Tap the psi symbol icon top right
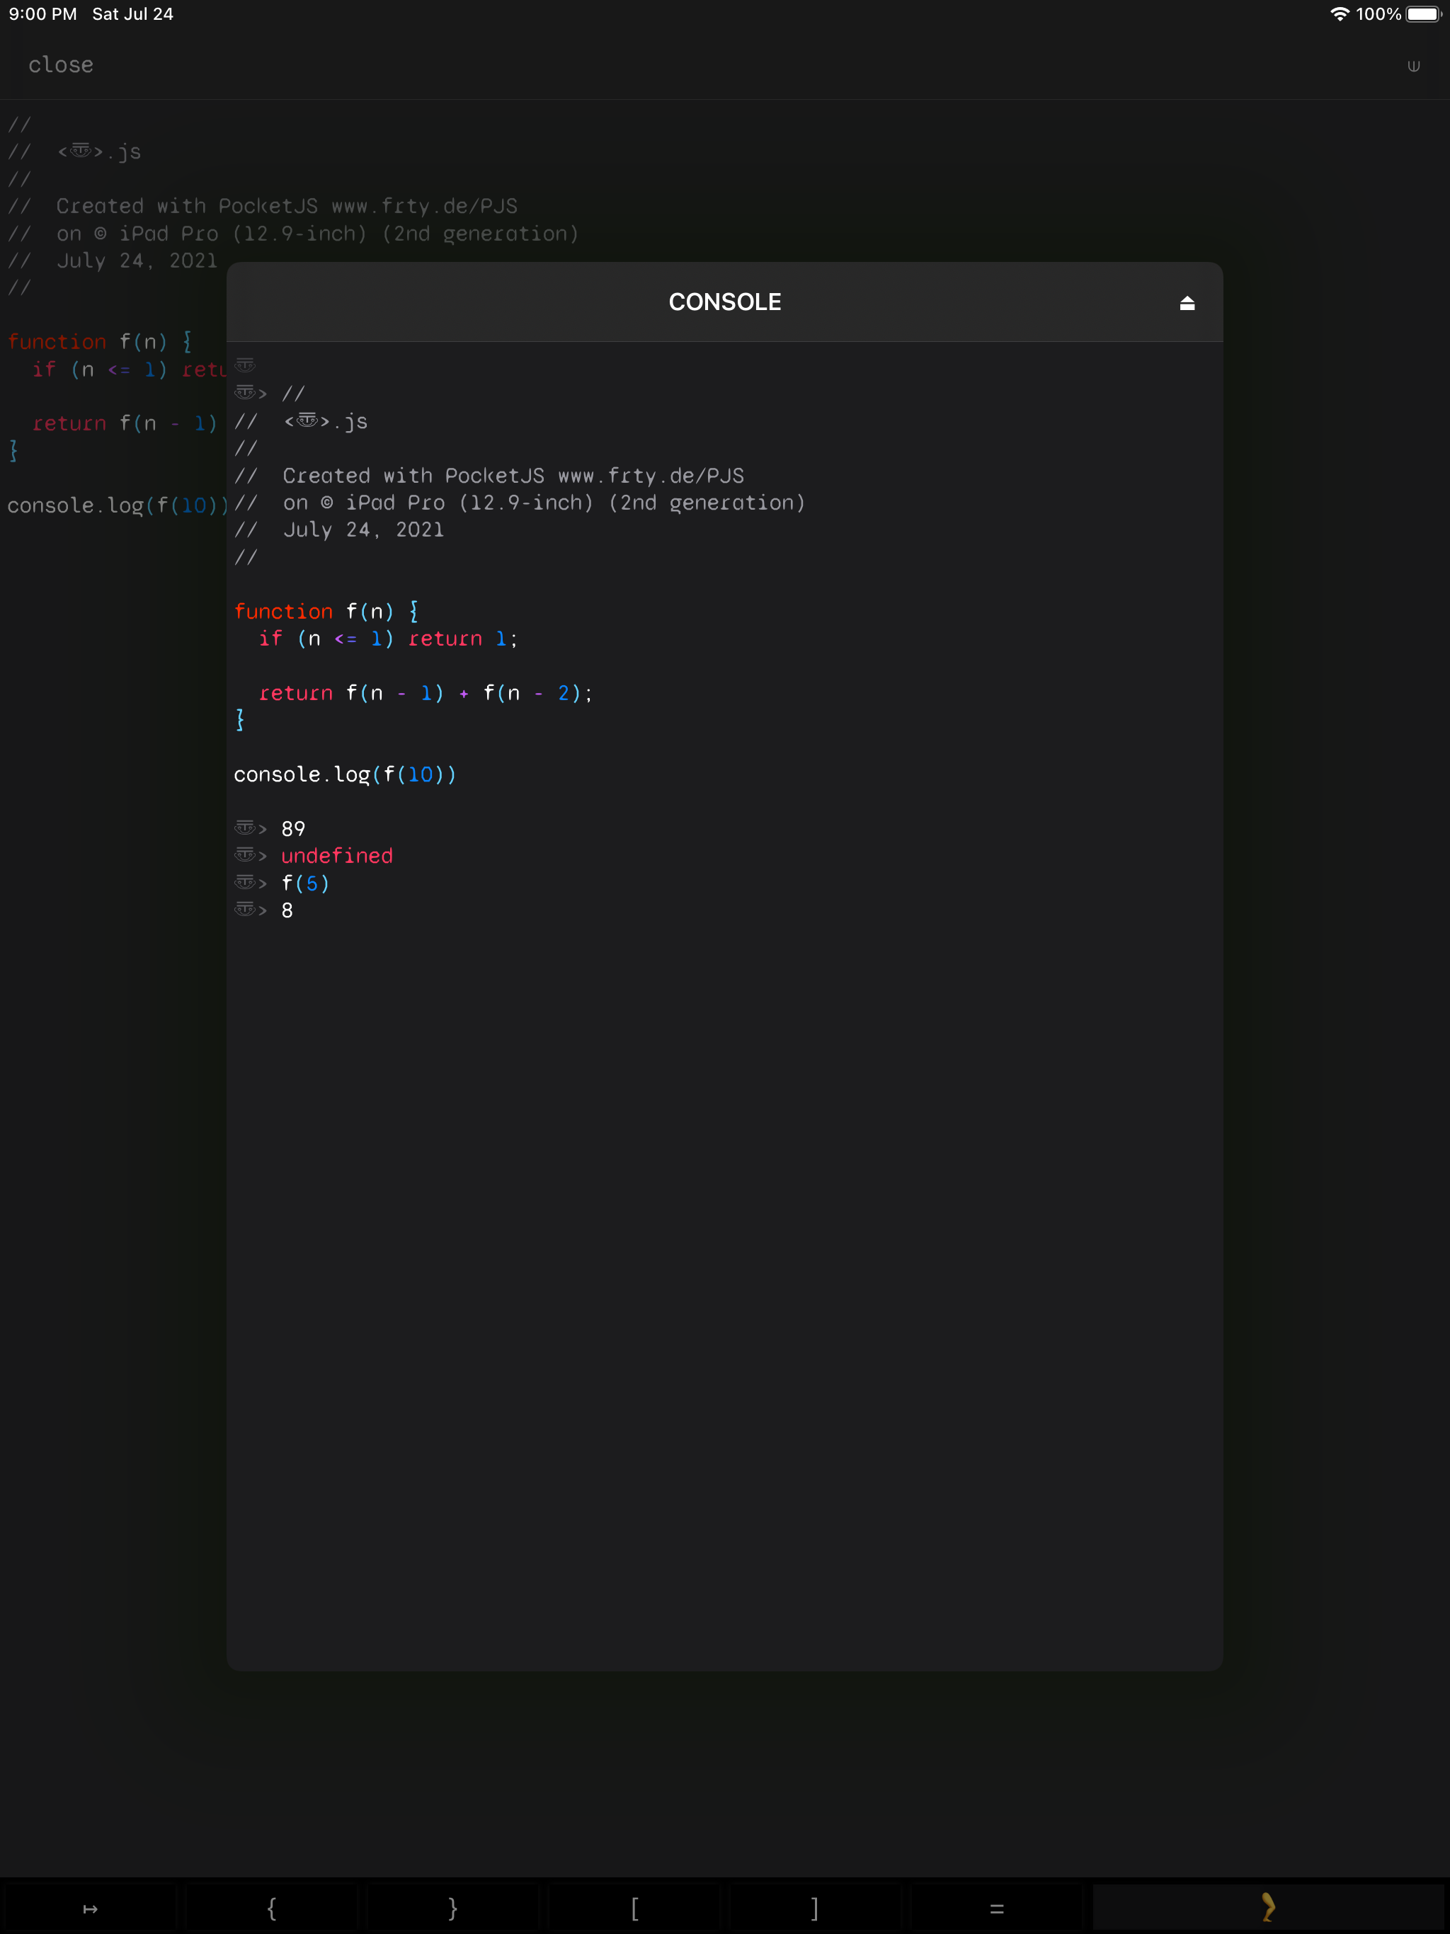The width and height of the screenshot is (1450, 1934). coord(1413,67)
